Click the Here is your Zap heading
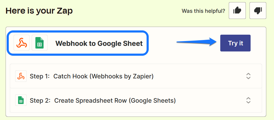 tap(39, 11)
